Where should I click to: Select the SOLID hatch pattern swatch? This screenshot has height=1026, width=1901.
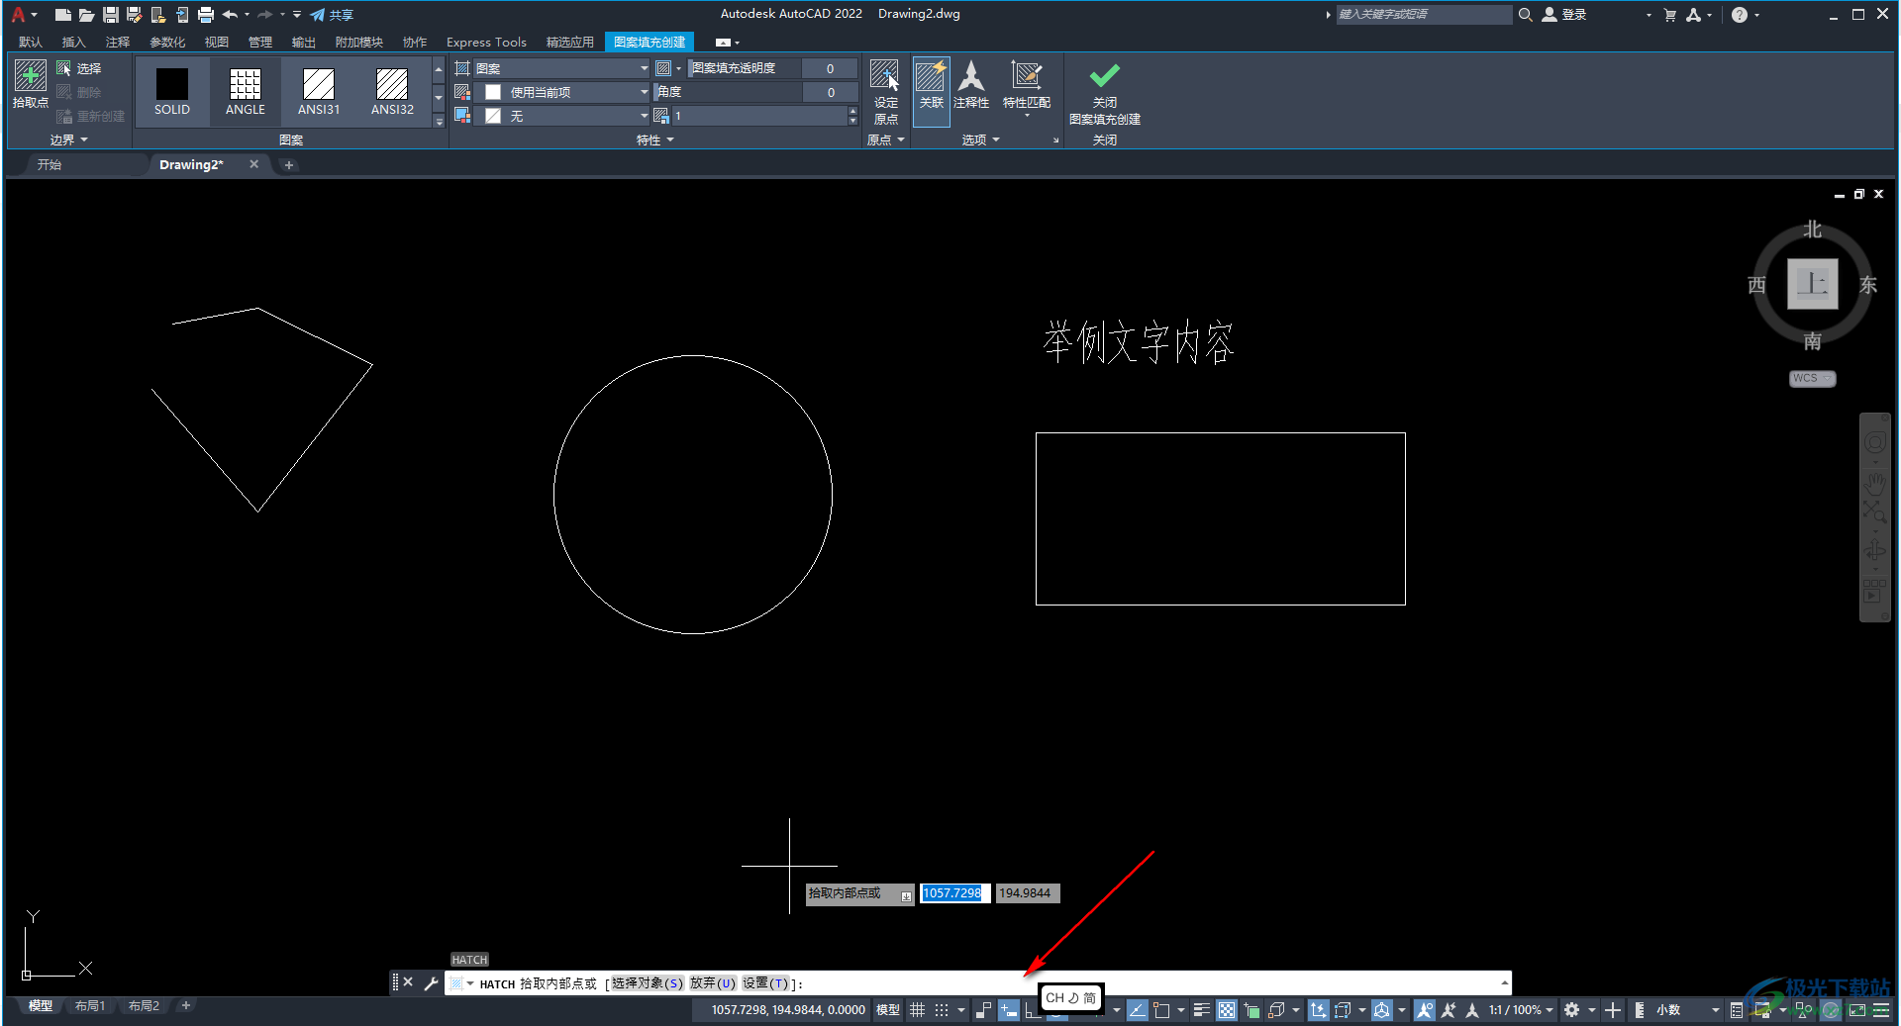[172, 91]
